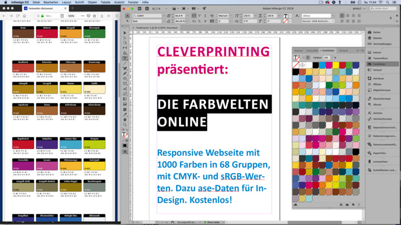Switch to paragraph formatting controls
The height and width of the screenshot is (225, 401).
[x=127, y=21]
